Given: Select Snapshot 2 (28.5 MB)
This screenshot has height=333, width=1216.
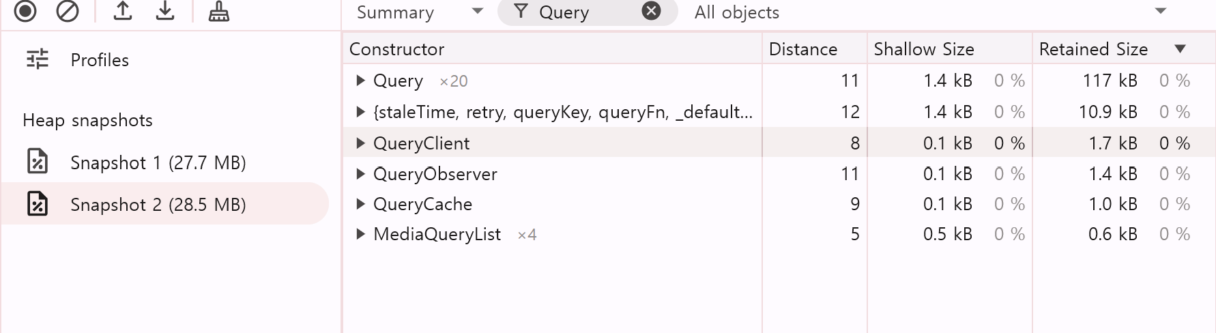Looking at the screenshot, I should coord(158,205).
